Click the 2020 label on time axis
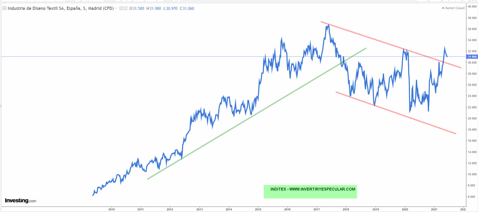This screenshot has width=478, height=212. click(405, 209)
